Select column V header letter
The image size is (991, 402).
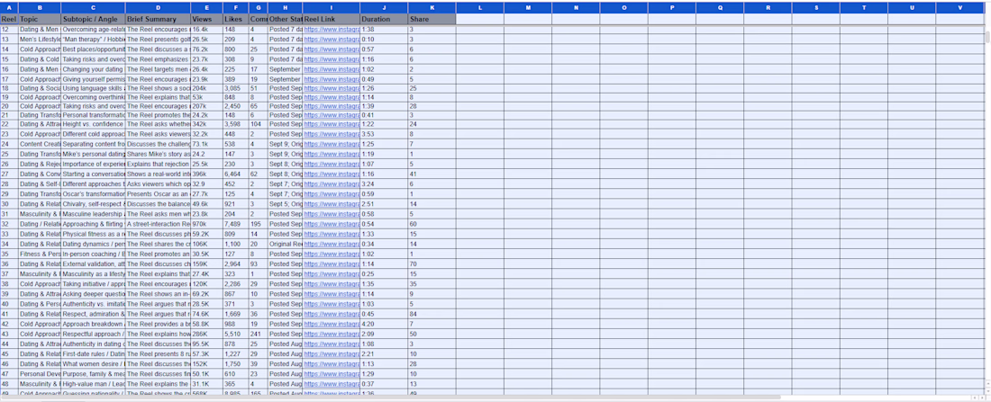pyautogui.click(x=960, y=7)
